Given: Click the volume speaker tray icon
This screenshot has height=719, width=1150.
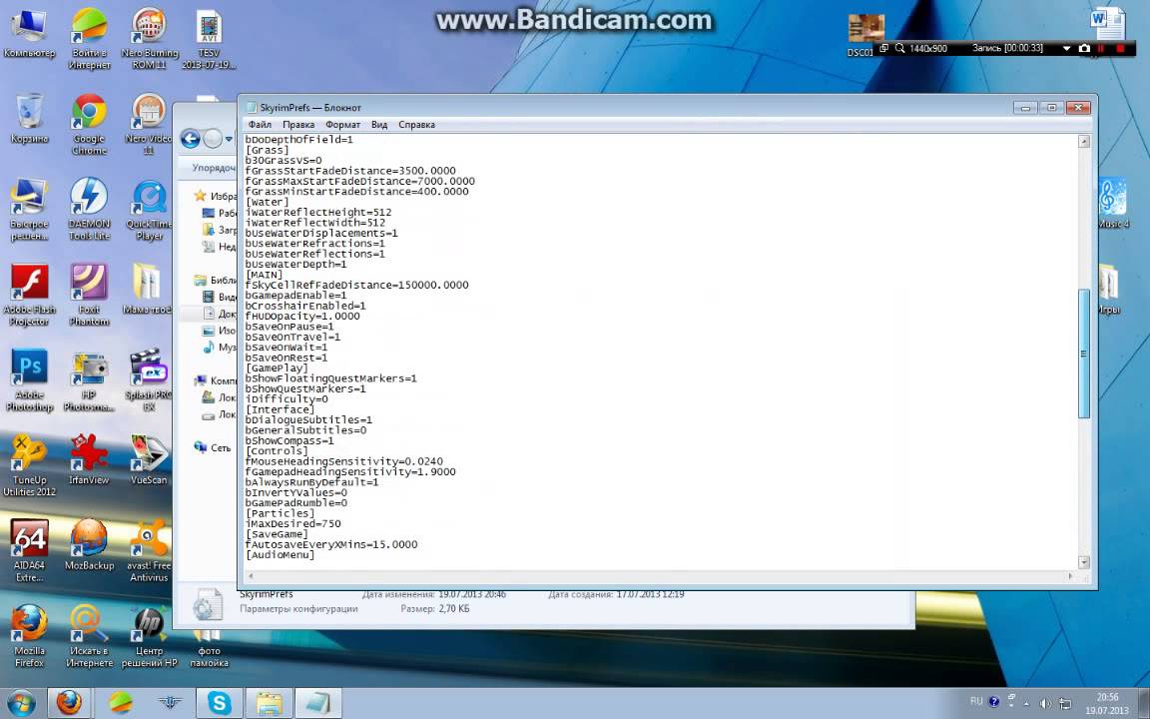Looking at the screenshot, I should [1046, 704].
